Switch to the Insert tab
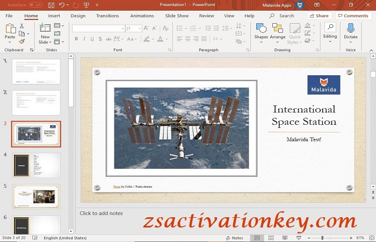The height and width of the screenshot is (242, 376). 54,16
